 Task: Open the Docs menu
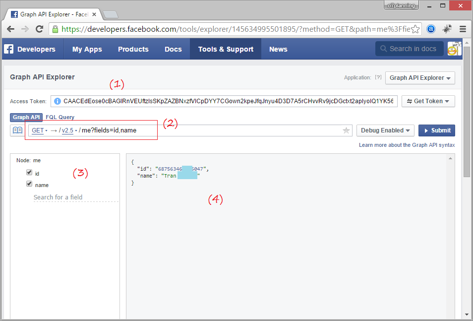point(173,49)
